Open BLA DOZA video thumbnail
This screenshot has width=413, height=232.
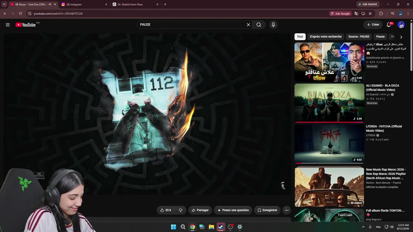click(x=329, y=103)
